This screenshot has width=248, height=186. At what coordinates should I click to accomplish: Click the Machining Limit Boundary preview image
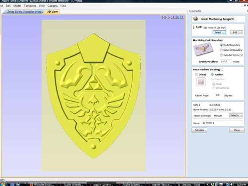click(x=204, y=50)
